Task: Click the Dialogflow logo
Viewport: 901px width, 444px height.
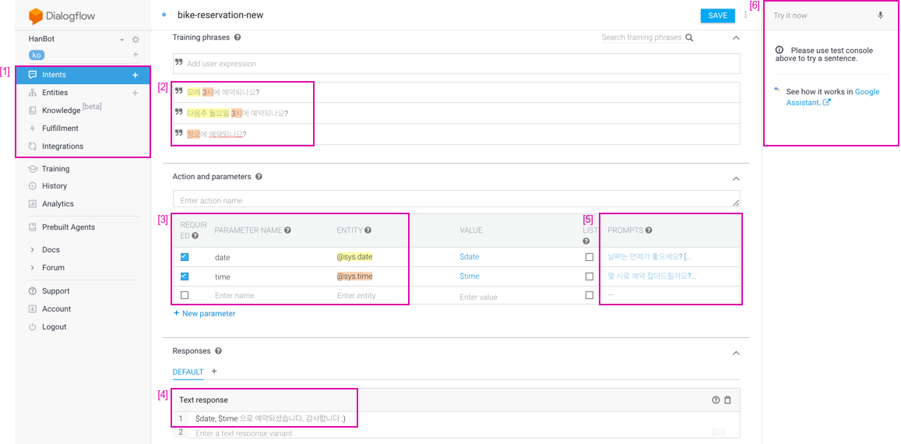Action: point(62,16)
